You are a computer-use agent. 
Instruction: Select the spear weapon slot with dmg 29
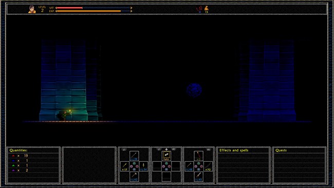pyautogui.click(x=134, y=156)
